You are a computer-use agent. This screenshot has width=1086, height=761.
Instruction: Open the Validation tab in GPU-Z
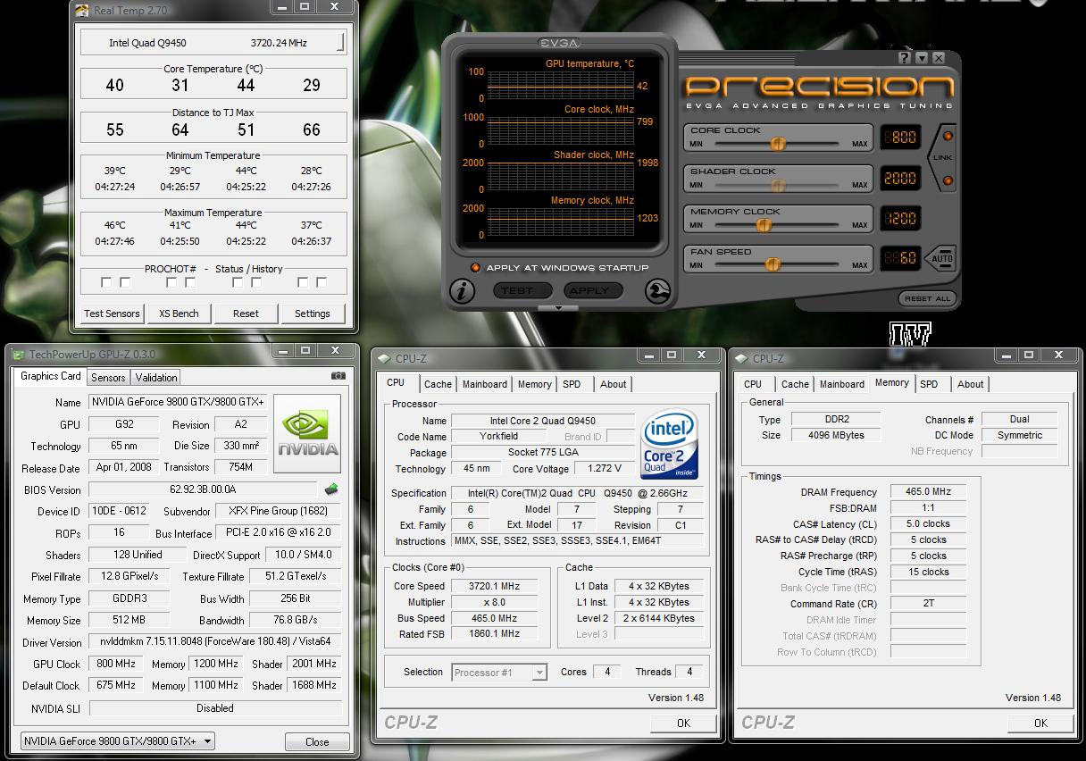(x=156, y=378)
